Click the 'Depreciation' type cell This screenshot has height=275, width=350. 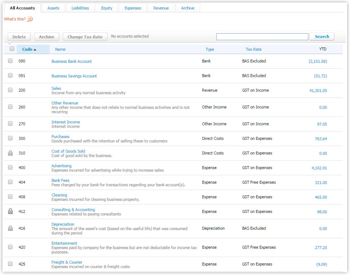click(213, 228)
